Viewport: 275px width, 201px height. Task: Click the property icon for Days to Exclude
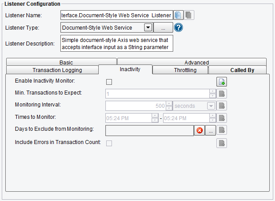(222, 130)
